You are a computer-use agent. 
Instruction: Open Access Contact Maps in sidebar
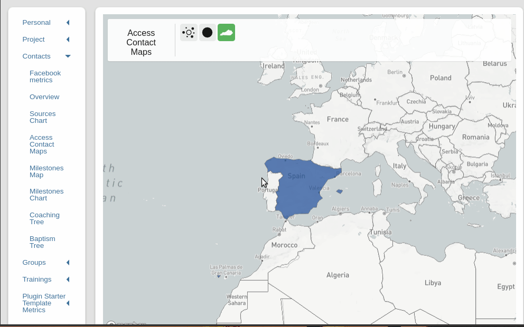[x=42, y=144]
